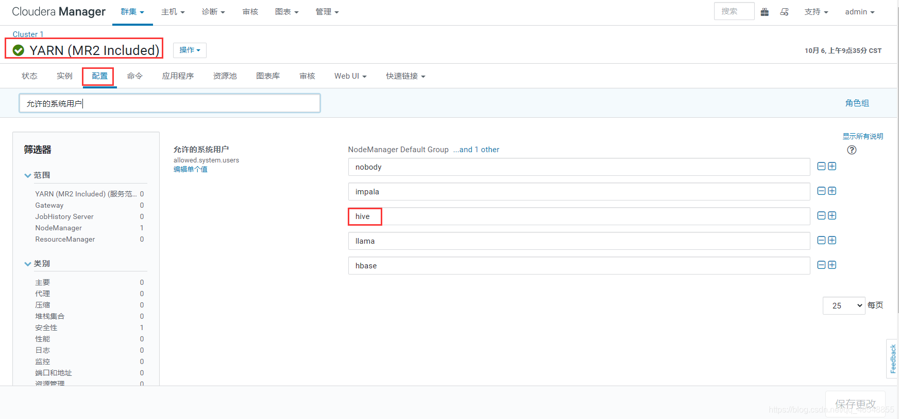Click the top 搜索 search field

[x=734, y=11]
